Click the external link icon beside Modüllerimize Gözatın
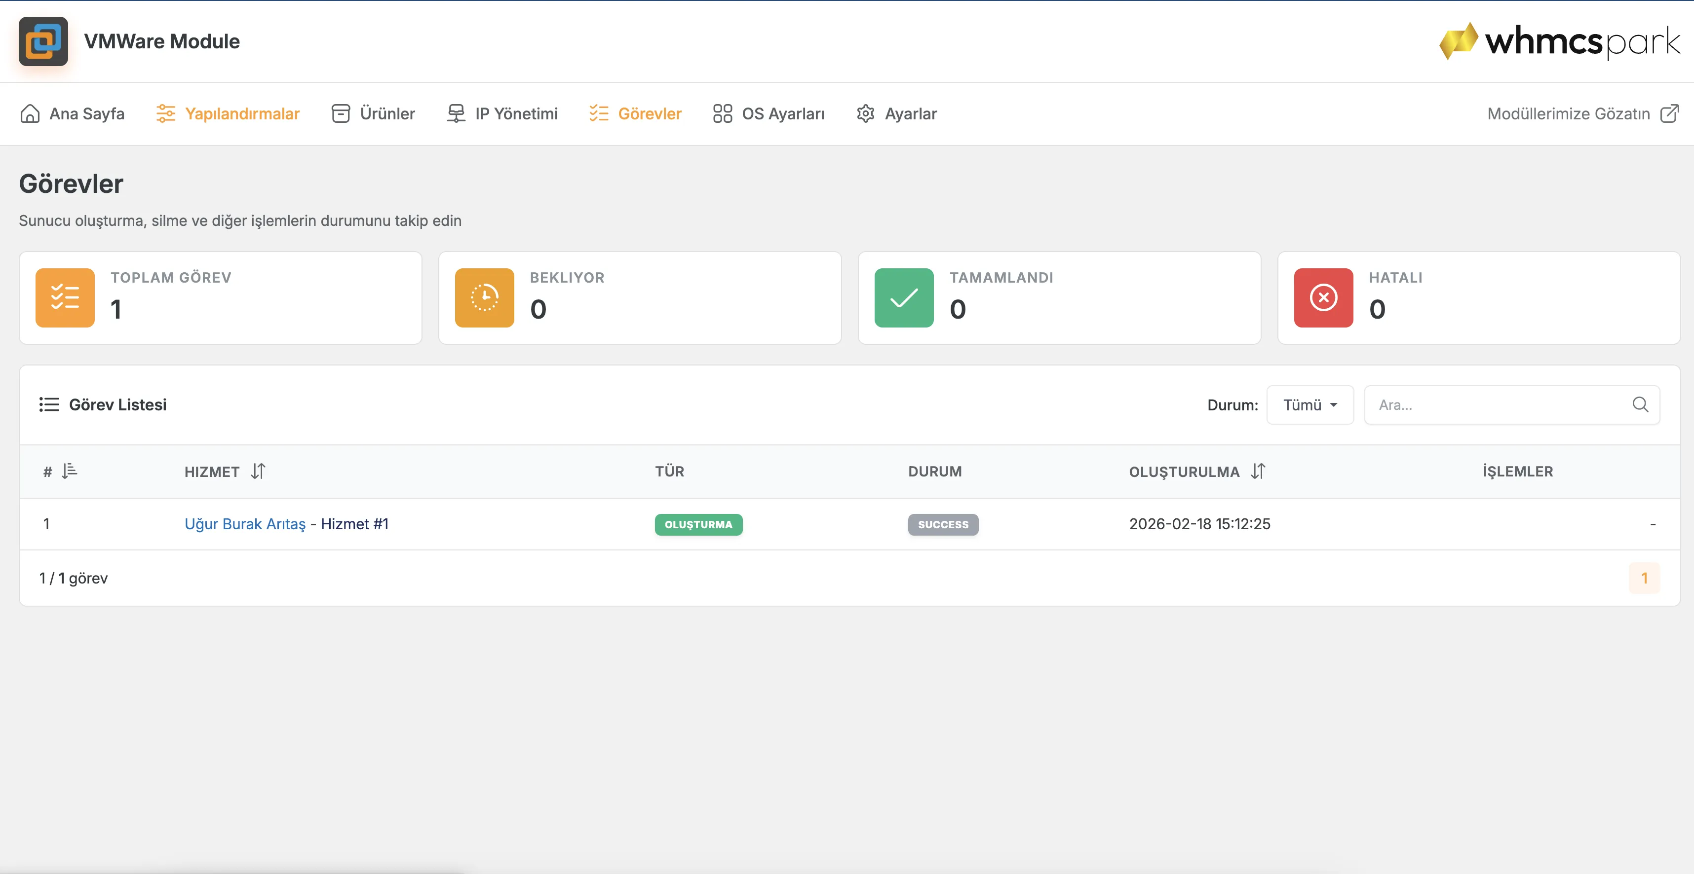The width and height of the screenshot is (1694, 874). 1670,113
